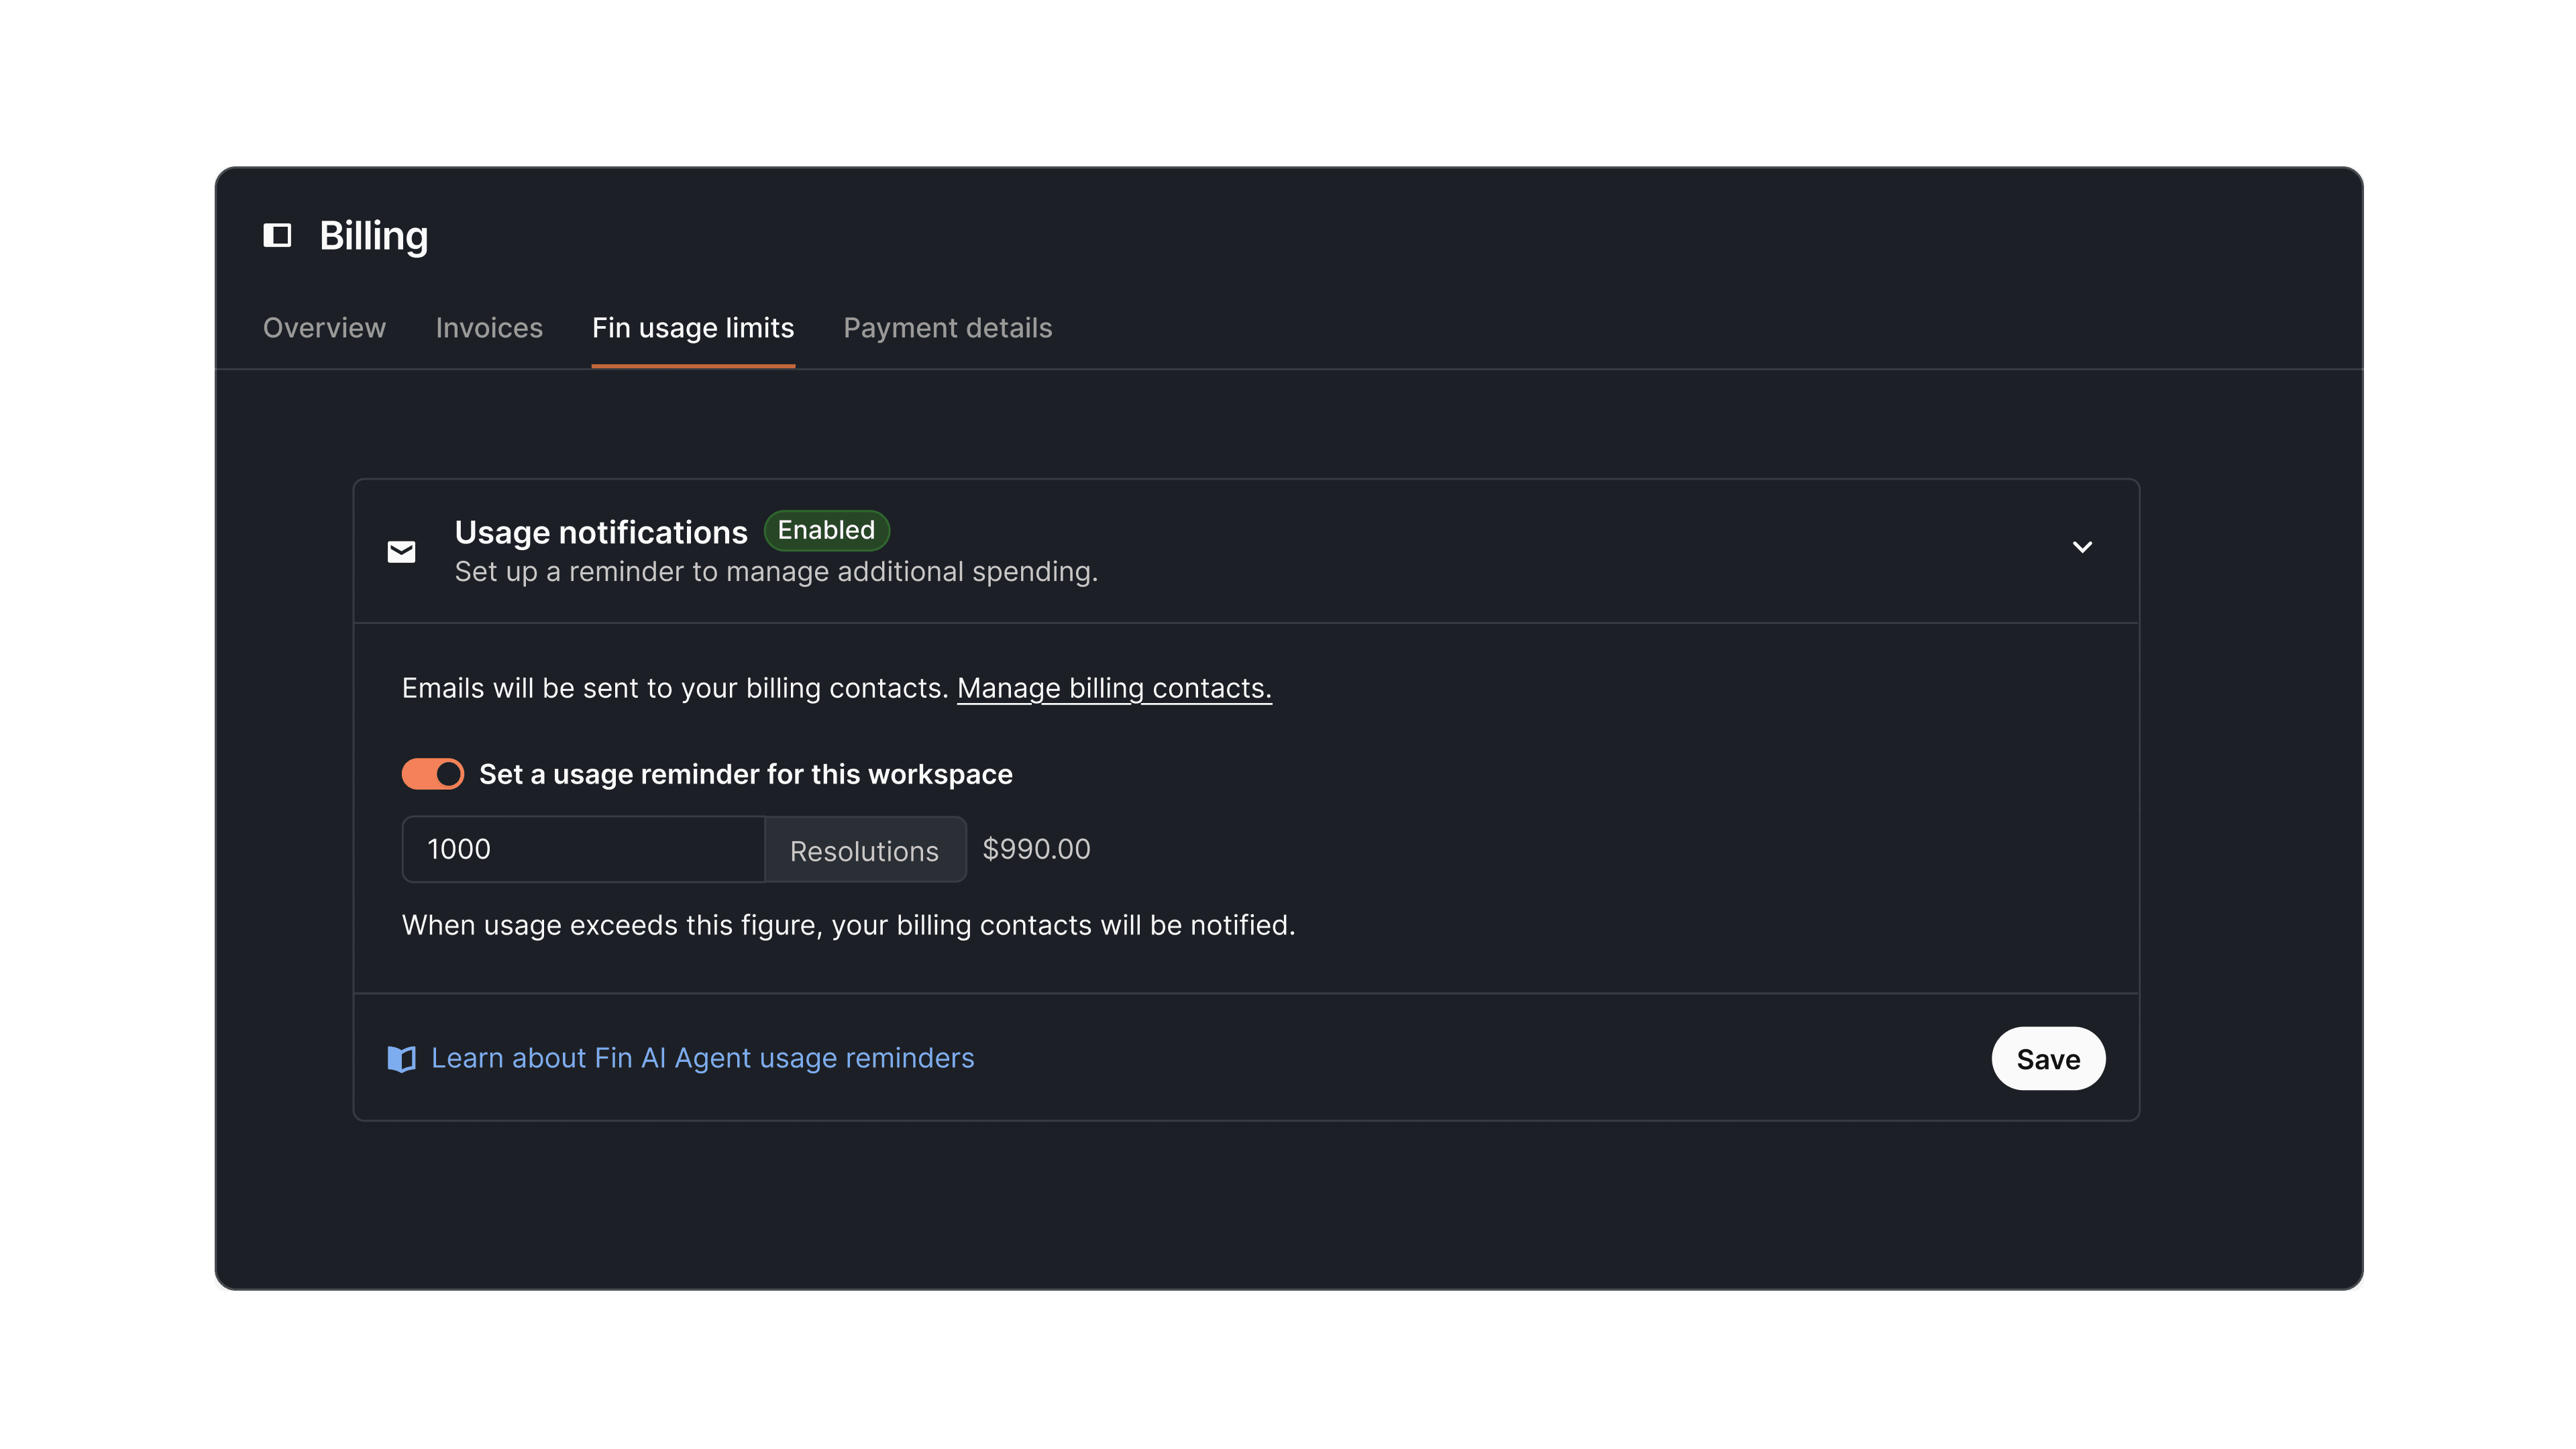Click the reminder explanation text below the input
This screenshot has width=2576, height=1449.
tap(848, 925)
